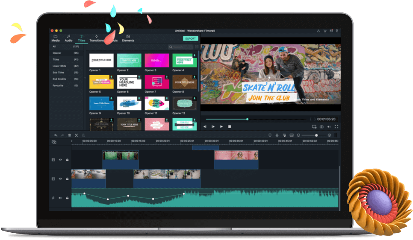
Task: Open the shopping cart icon
Action: coord(325,31)
